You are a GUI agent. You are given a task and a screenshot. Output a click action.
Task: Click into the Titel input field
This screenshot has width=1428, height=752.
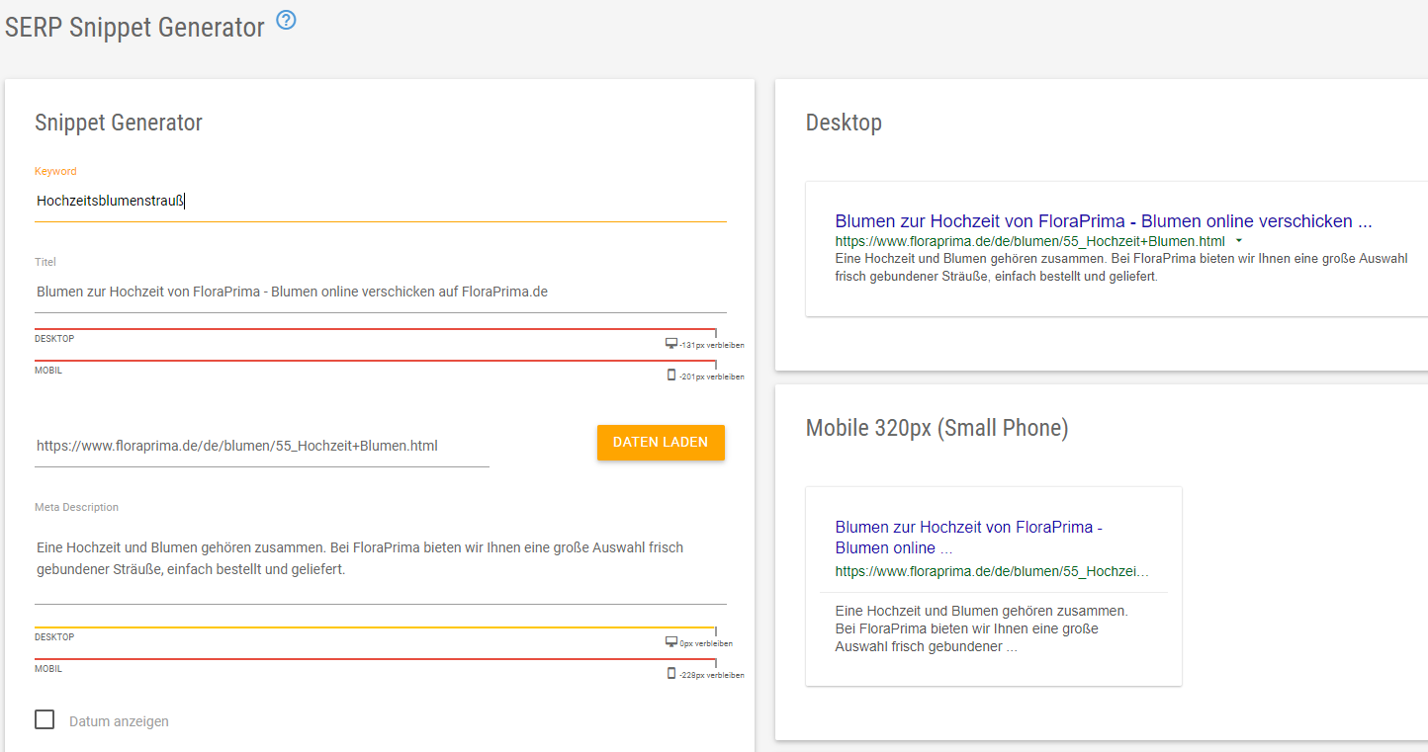click(x=381, y=292)
